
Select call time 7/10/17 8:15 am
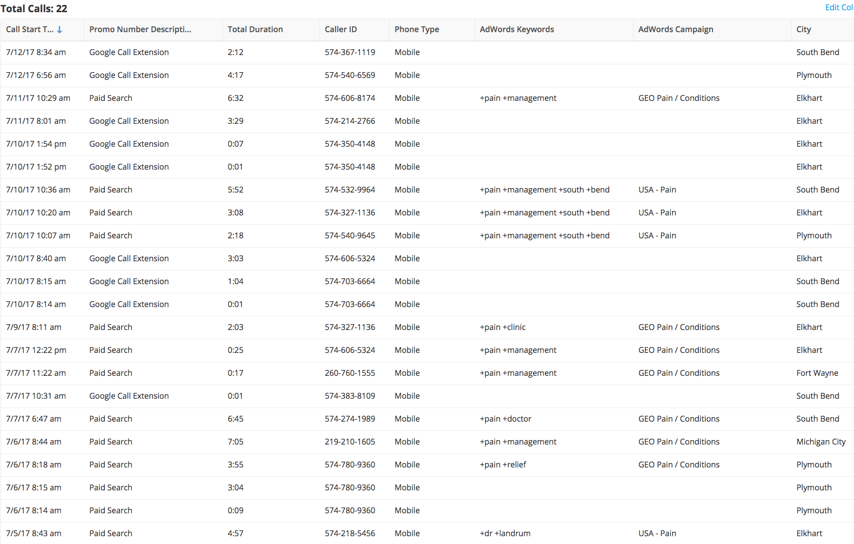[x=36, y=281]
